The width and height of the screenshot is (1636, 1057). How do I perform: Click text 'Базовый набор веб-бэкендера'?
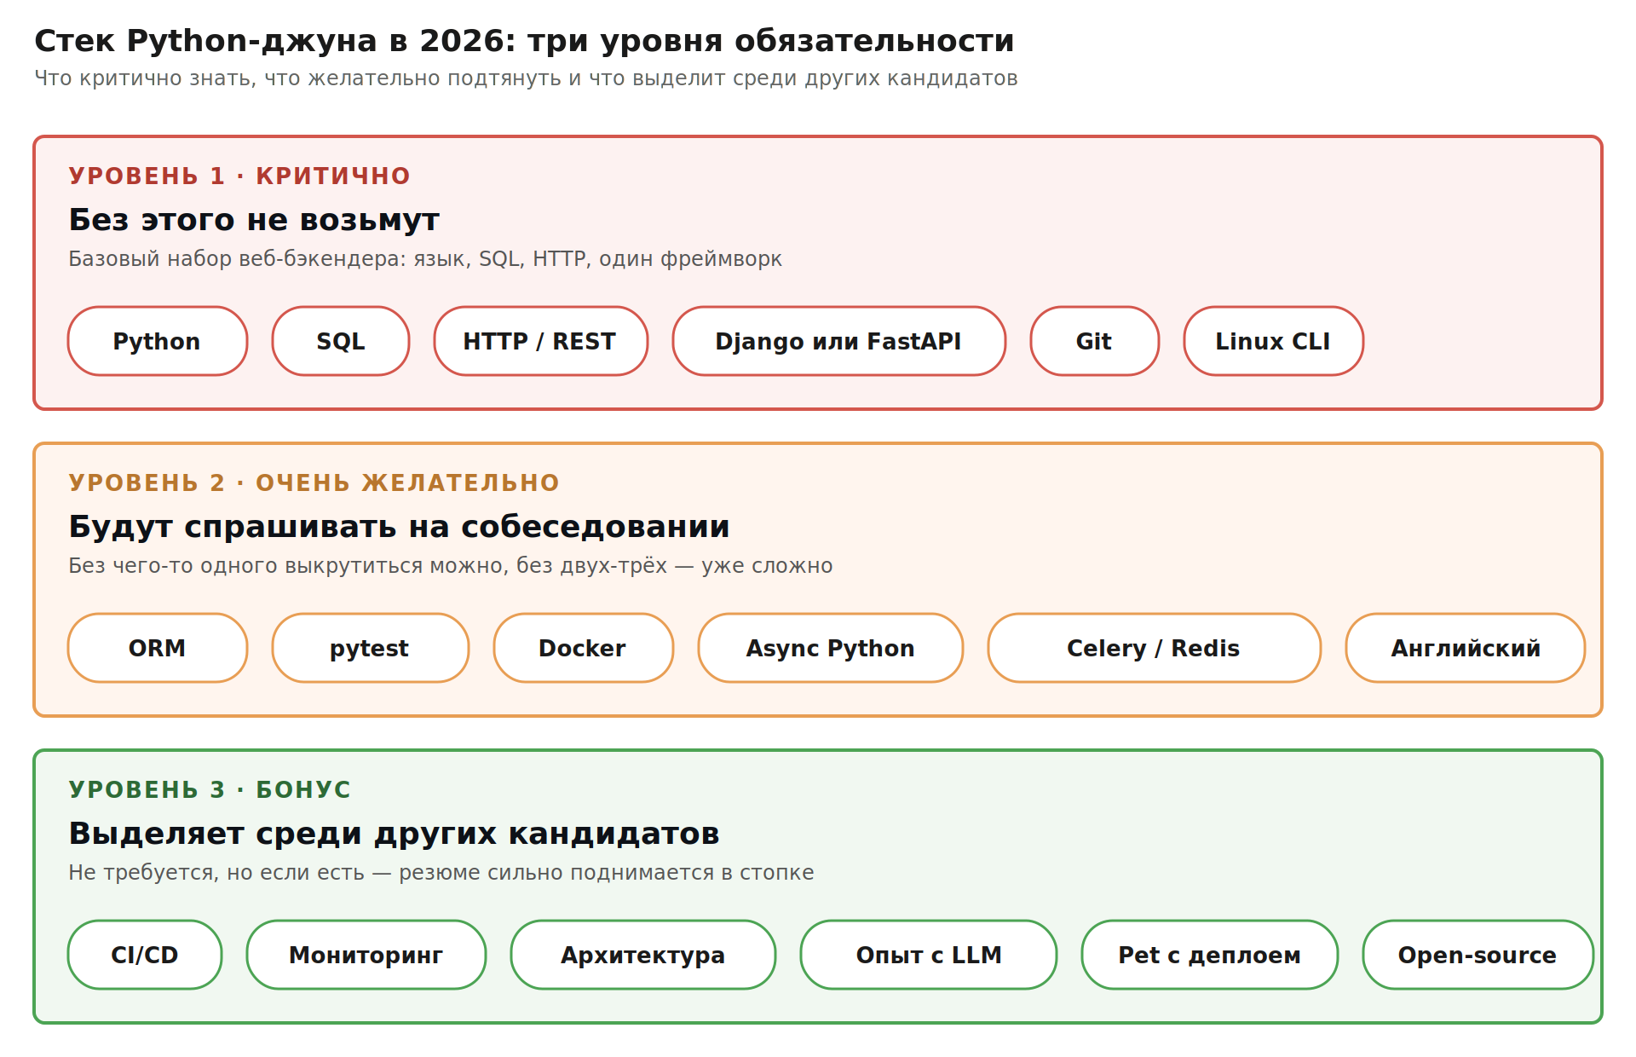point(233,259)
